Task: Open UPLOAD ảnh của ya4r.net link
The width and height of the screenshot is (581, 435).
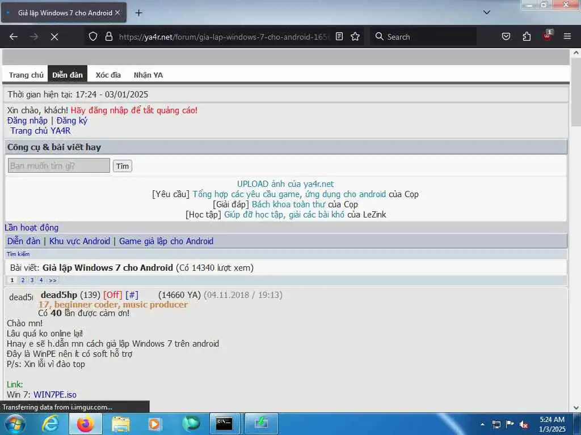Action: (x=285, y=184)
